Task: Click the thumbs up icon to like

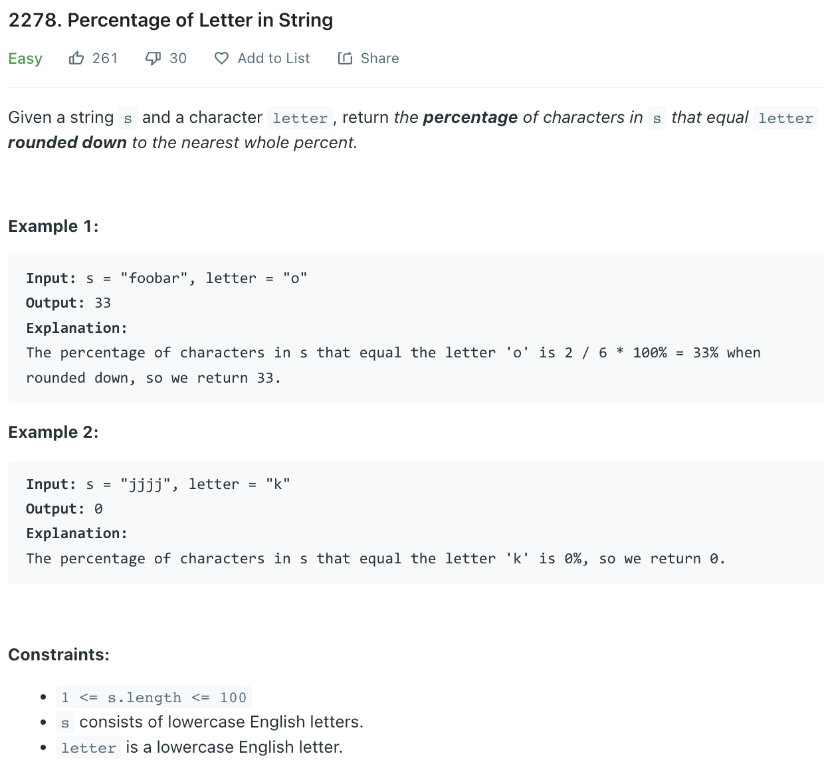Action: (x=77, y=58)
